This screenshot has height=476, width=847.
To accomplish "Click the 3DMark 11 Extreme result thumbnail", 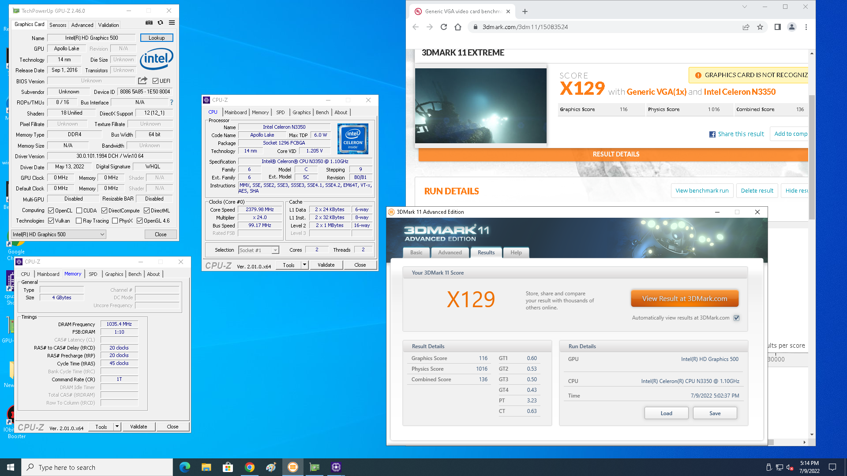I will point(480,106).
